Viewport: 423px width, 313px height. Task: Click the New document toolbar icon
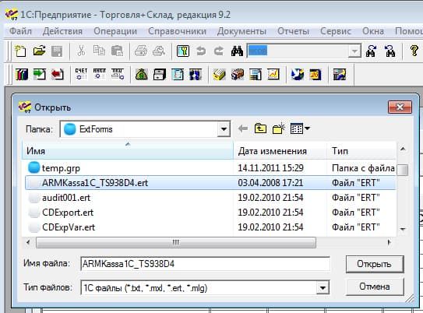[x=20, y=51]
